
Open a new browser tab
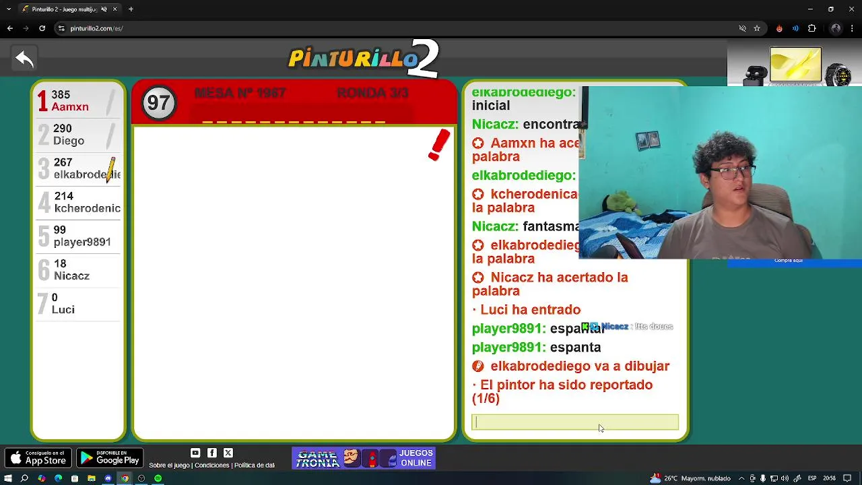131,9
